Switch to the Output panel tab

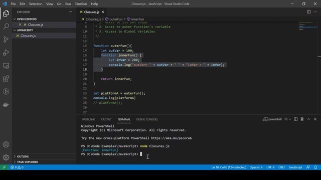[106, 119]
